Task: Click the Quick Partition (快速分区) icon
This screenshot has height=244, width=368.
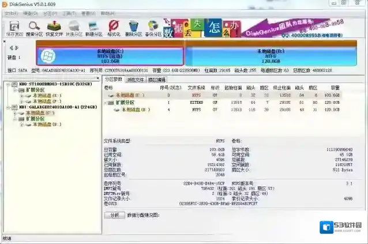Action: pos(74,28)
